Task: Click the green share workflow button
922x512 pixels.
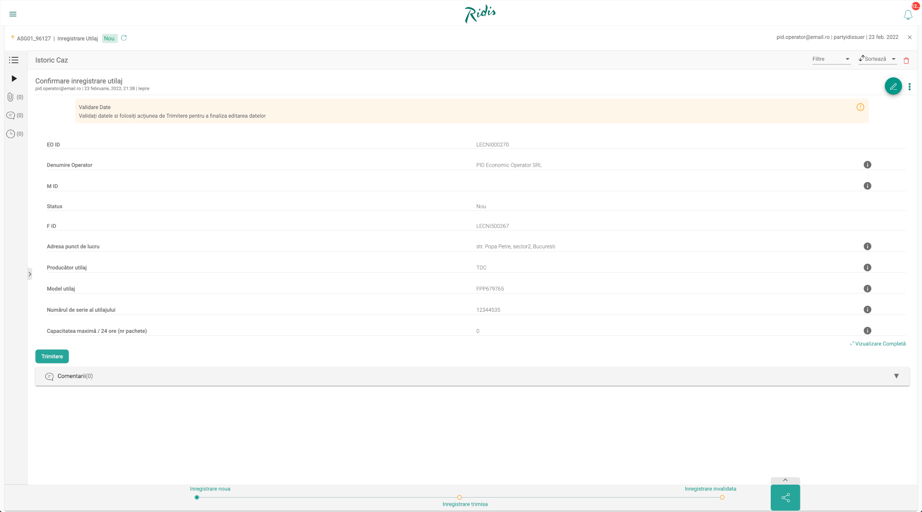Action: pos(785,498)
